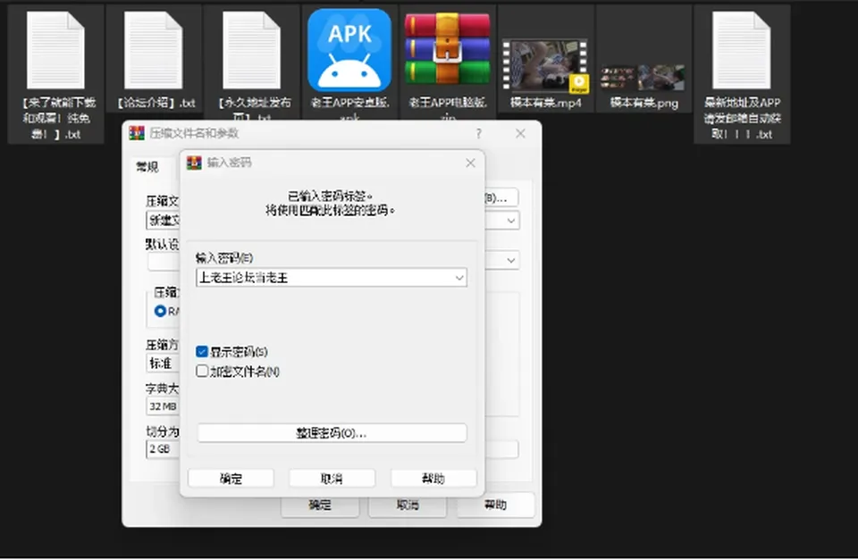Select the 论坛介绍 txt file icon

click(153, 50)
